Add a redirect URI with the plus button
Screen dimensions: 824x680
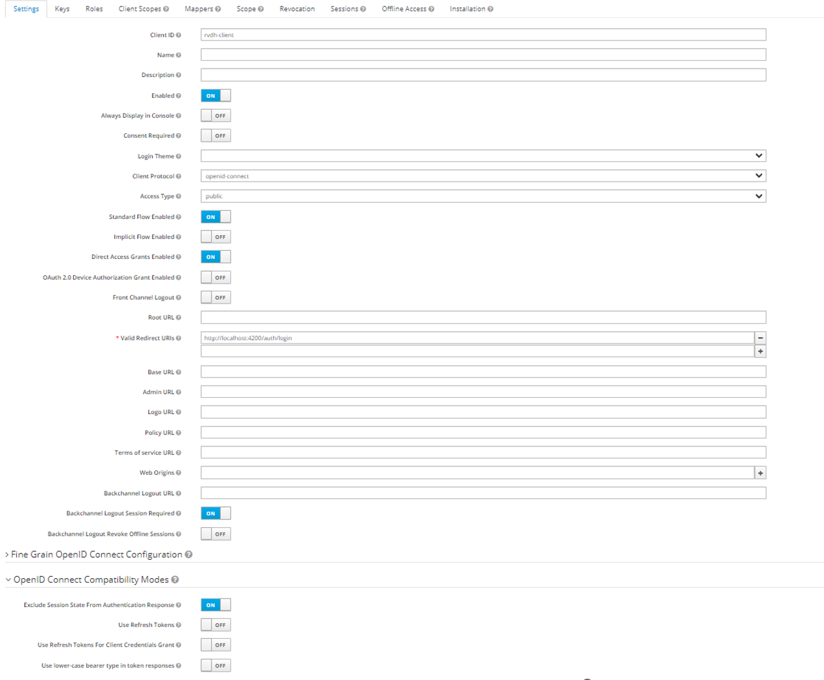(760, 351)
